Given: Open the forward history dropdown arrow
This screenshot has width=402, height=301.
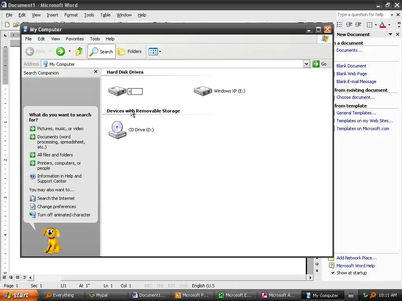Looking at the screenshot, I should click(x=69, y=51).
